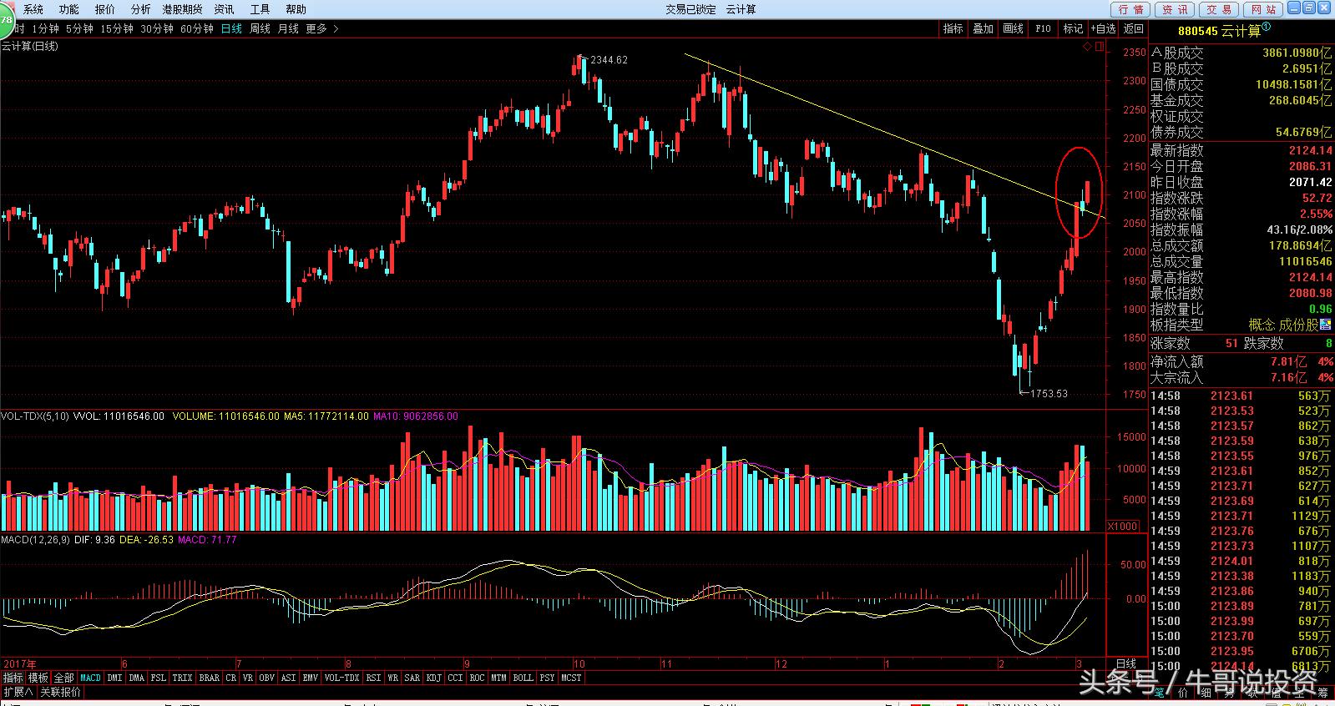The width and height of the screenshot is (1335, 706).
Task: Expand the 更多 periods list
Action: (x=322, y=28)
